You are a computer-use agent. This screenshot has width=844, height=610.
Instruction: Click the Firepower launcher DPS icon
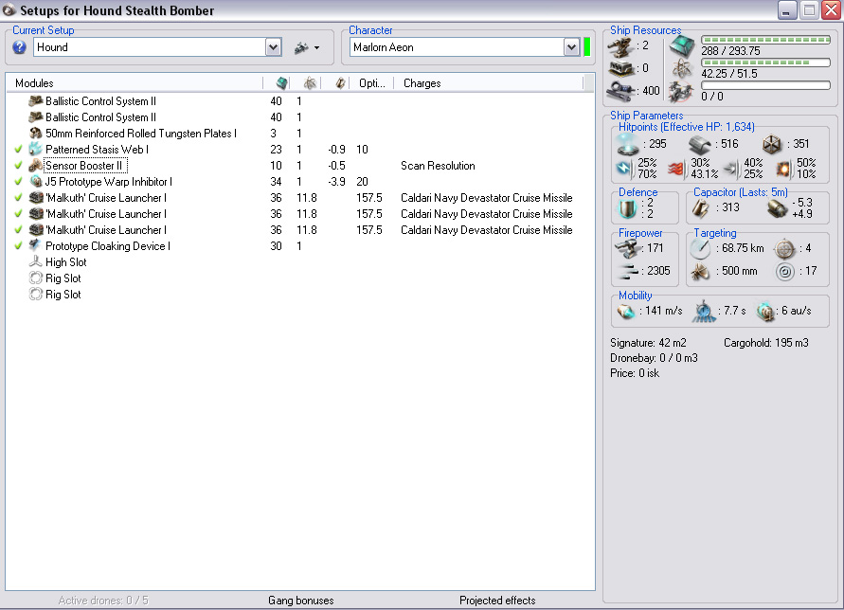627,248
